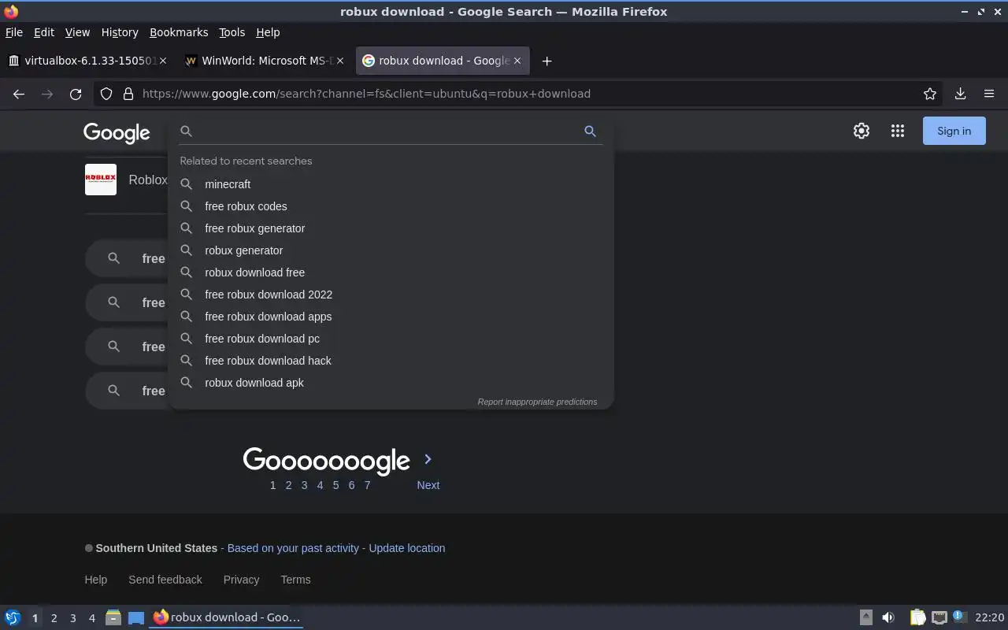Open the Privacy footer link
This screenshot has height=630, width=1008.
(x=241, y=580)
